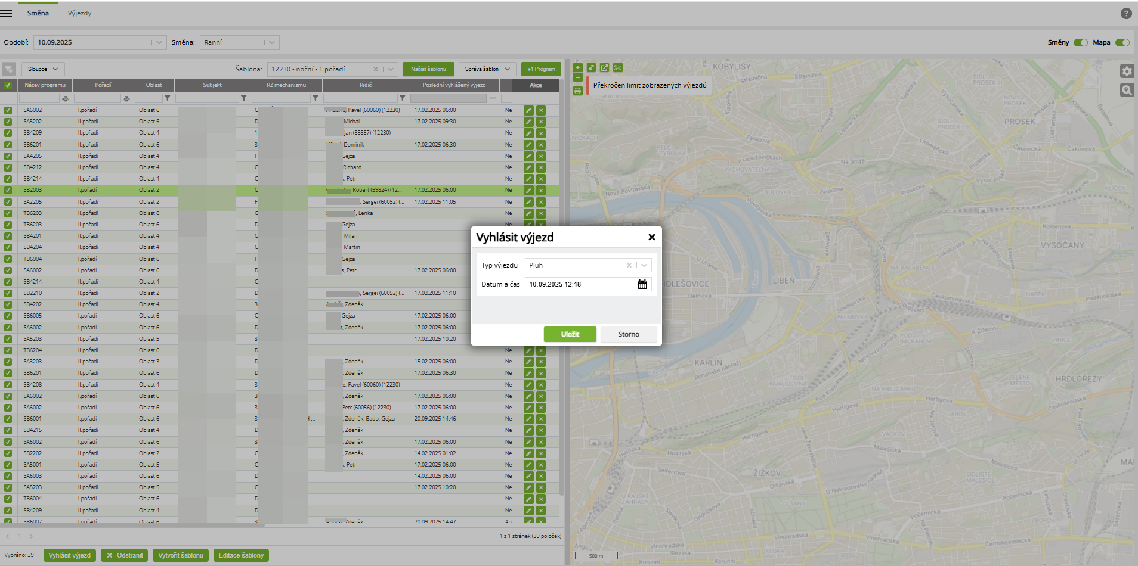Click the map search magnifier icon
Image resolution: width=1138 pixels, height=566 pixels.
click(x=1127, y=90)
